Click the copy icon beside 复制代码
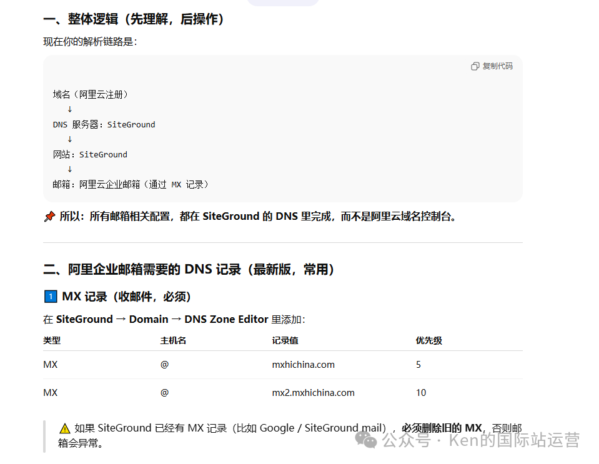The height and width of the screenshot is (464, 599). coord(475,66)
